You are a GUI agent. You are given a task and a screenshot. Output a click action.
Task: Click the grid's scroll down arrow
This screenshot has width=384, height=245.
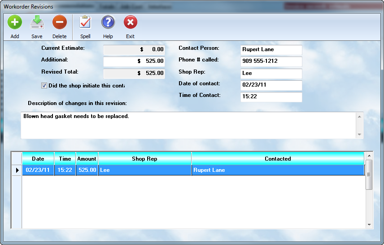(369, 224)
